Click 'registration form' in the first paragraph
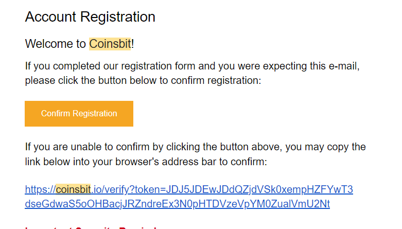Image resolution: width=402 pixels, height=229 pixels. tap(174, 66)
